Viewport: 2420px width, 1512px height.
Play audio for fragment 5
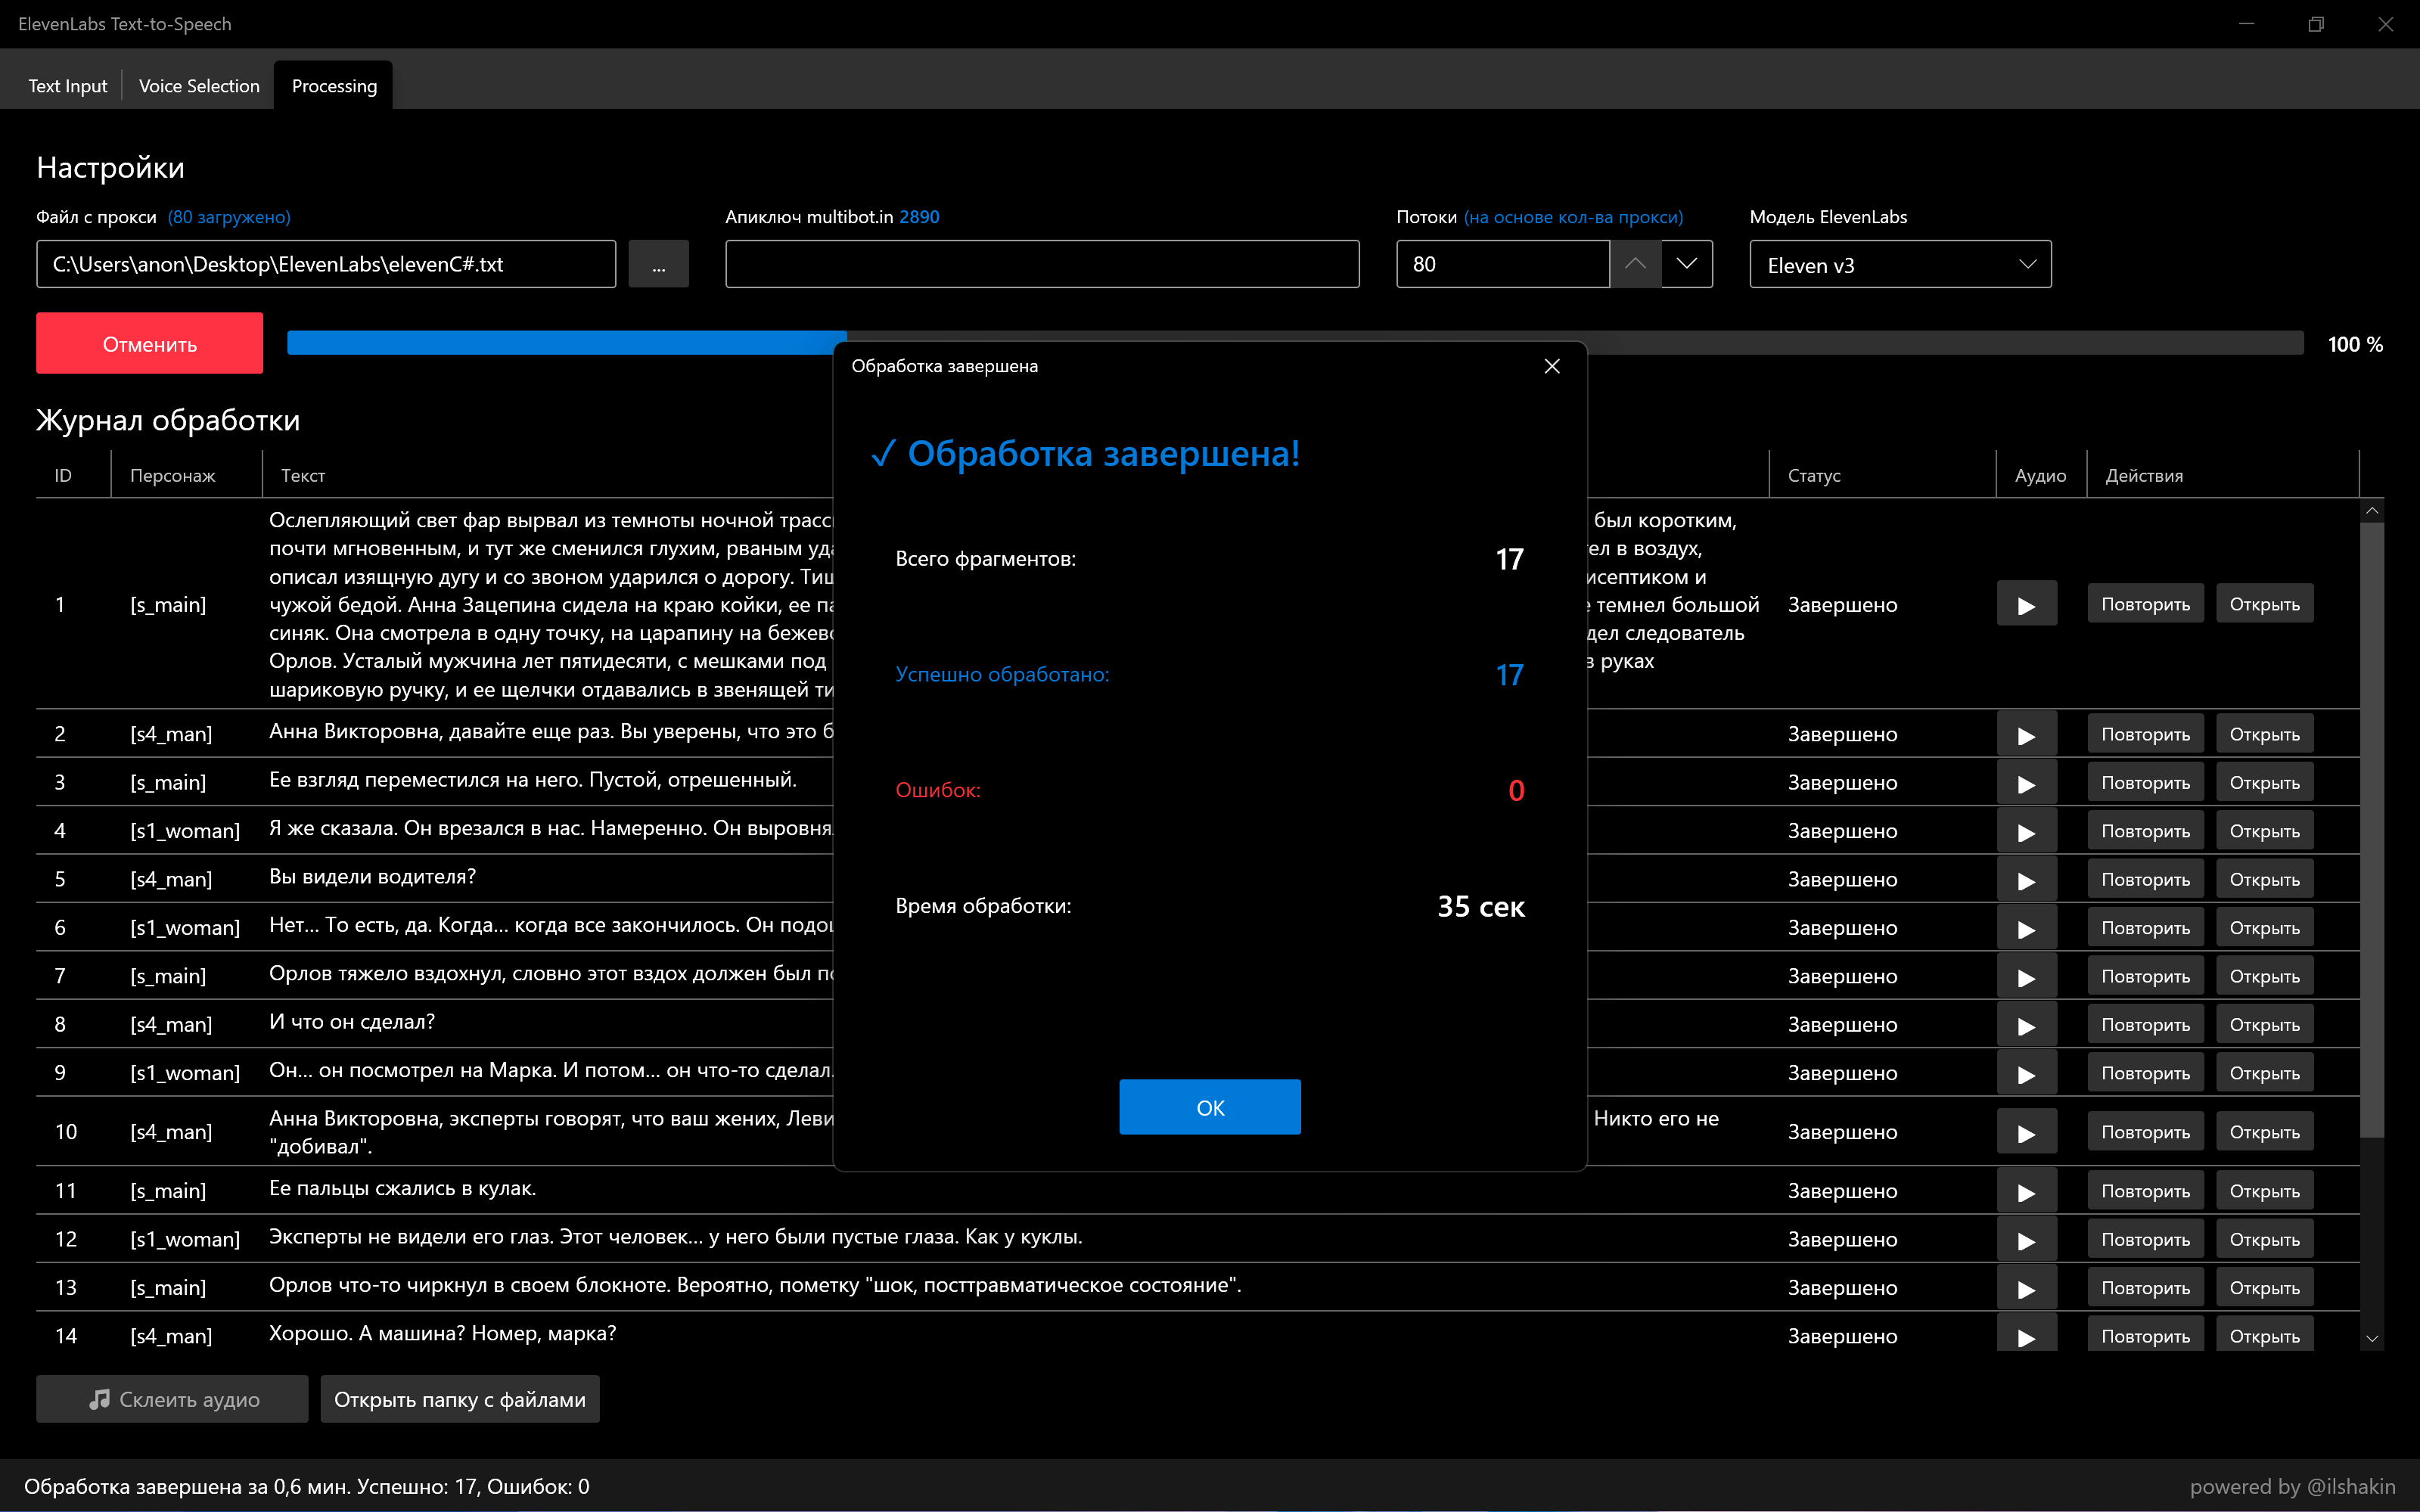tap(2026, 880)
